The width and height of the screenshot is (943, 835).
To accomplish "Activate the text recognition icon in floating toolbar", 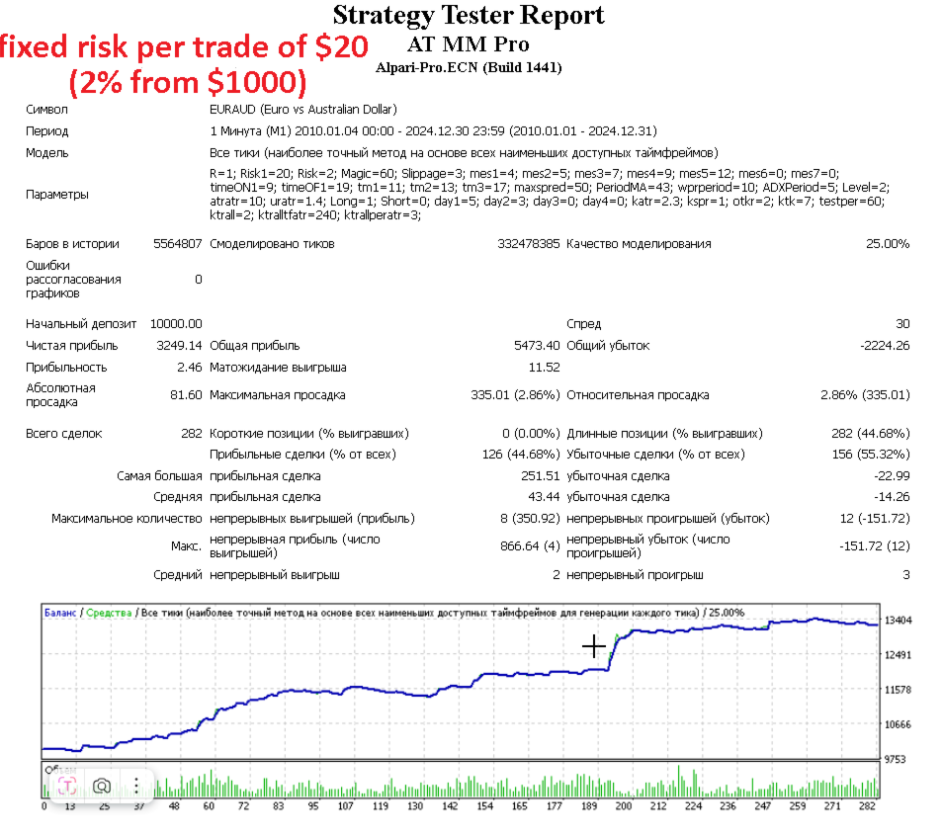I will [67, 786].
